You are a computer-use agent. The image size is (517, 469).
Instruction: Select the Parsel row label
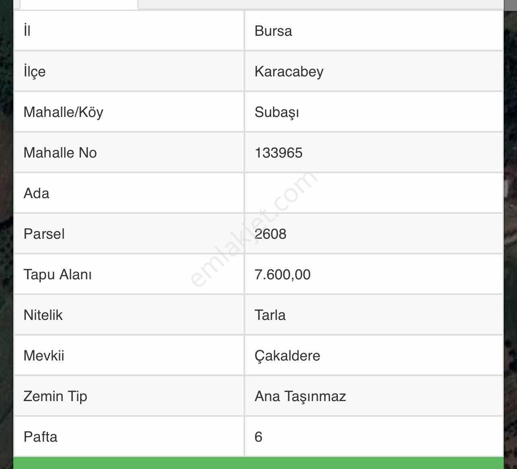44,234
